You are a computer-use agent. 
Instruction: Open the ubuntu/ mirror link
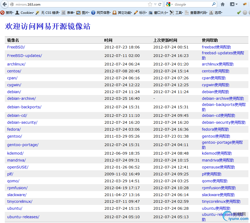pos(15,208)
